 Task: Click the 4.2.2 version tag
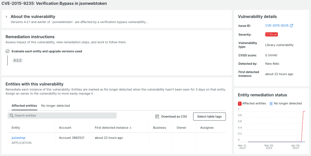tap(17, 60)
